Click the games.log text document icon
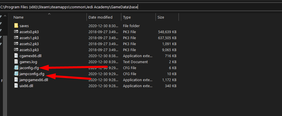Screen dimensions: 282x116 (16, 62)
